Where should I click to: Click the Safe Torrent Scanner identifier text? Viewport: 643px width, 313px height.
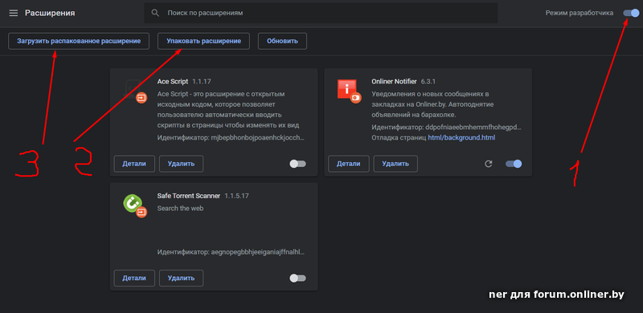pos(231,251)
